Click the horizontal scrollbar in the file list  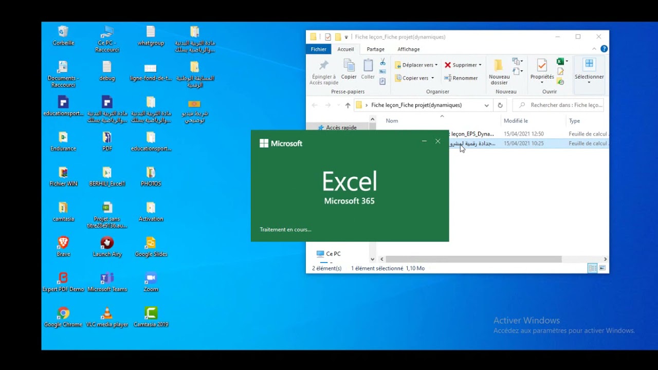(473, 260)
